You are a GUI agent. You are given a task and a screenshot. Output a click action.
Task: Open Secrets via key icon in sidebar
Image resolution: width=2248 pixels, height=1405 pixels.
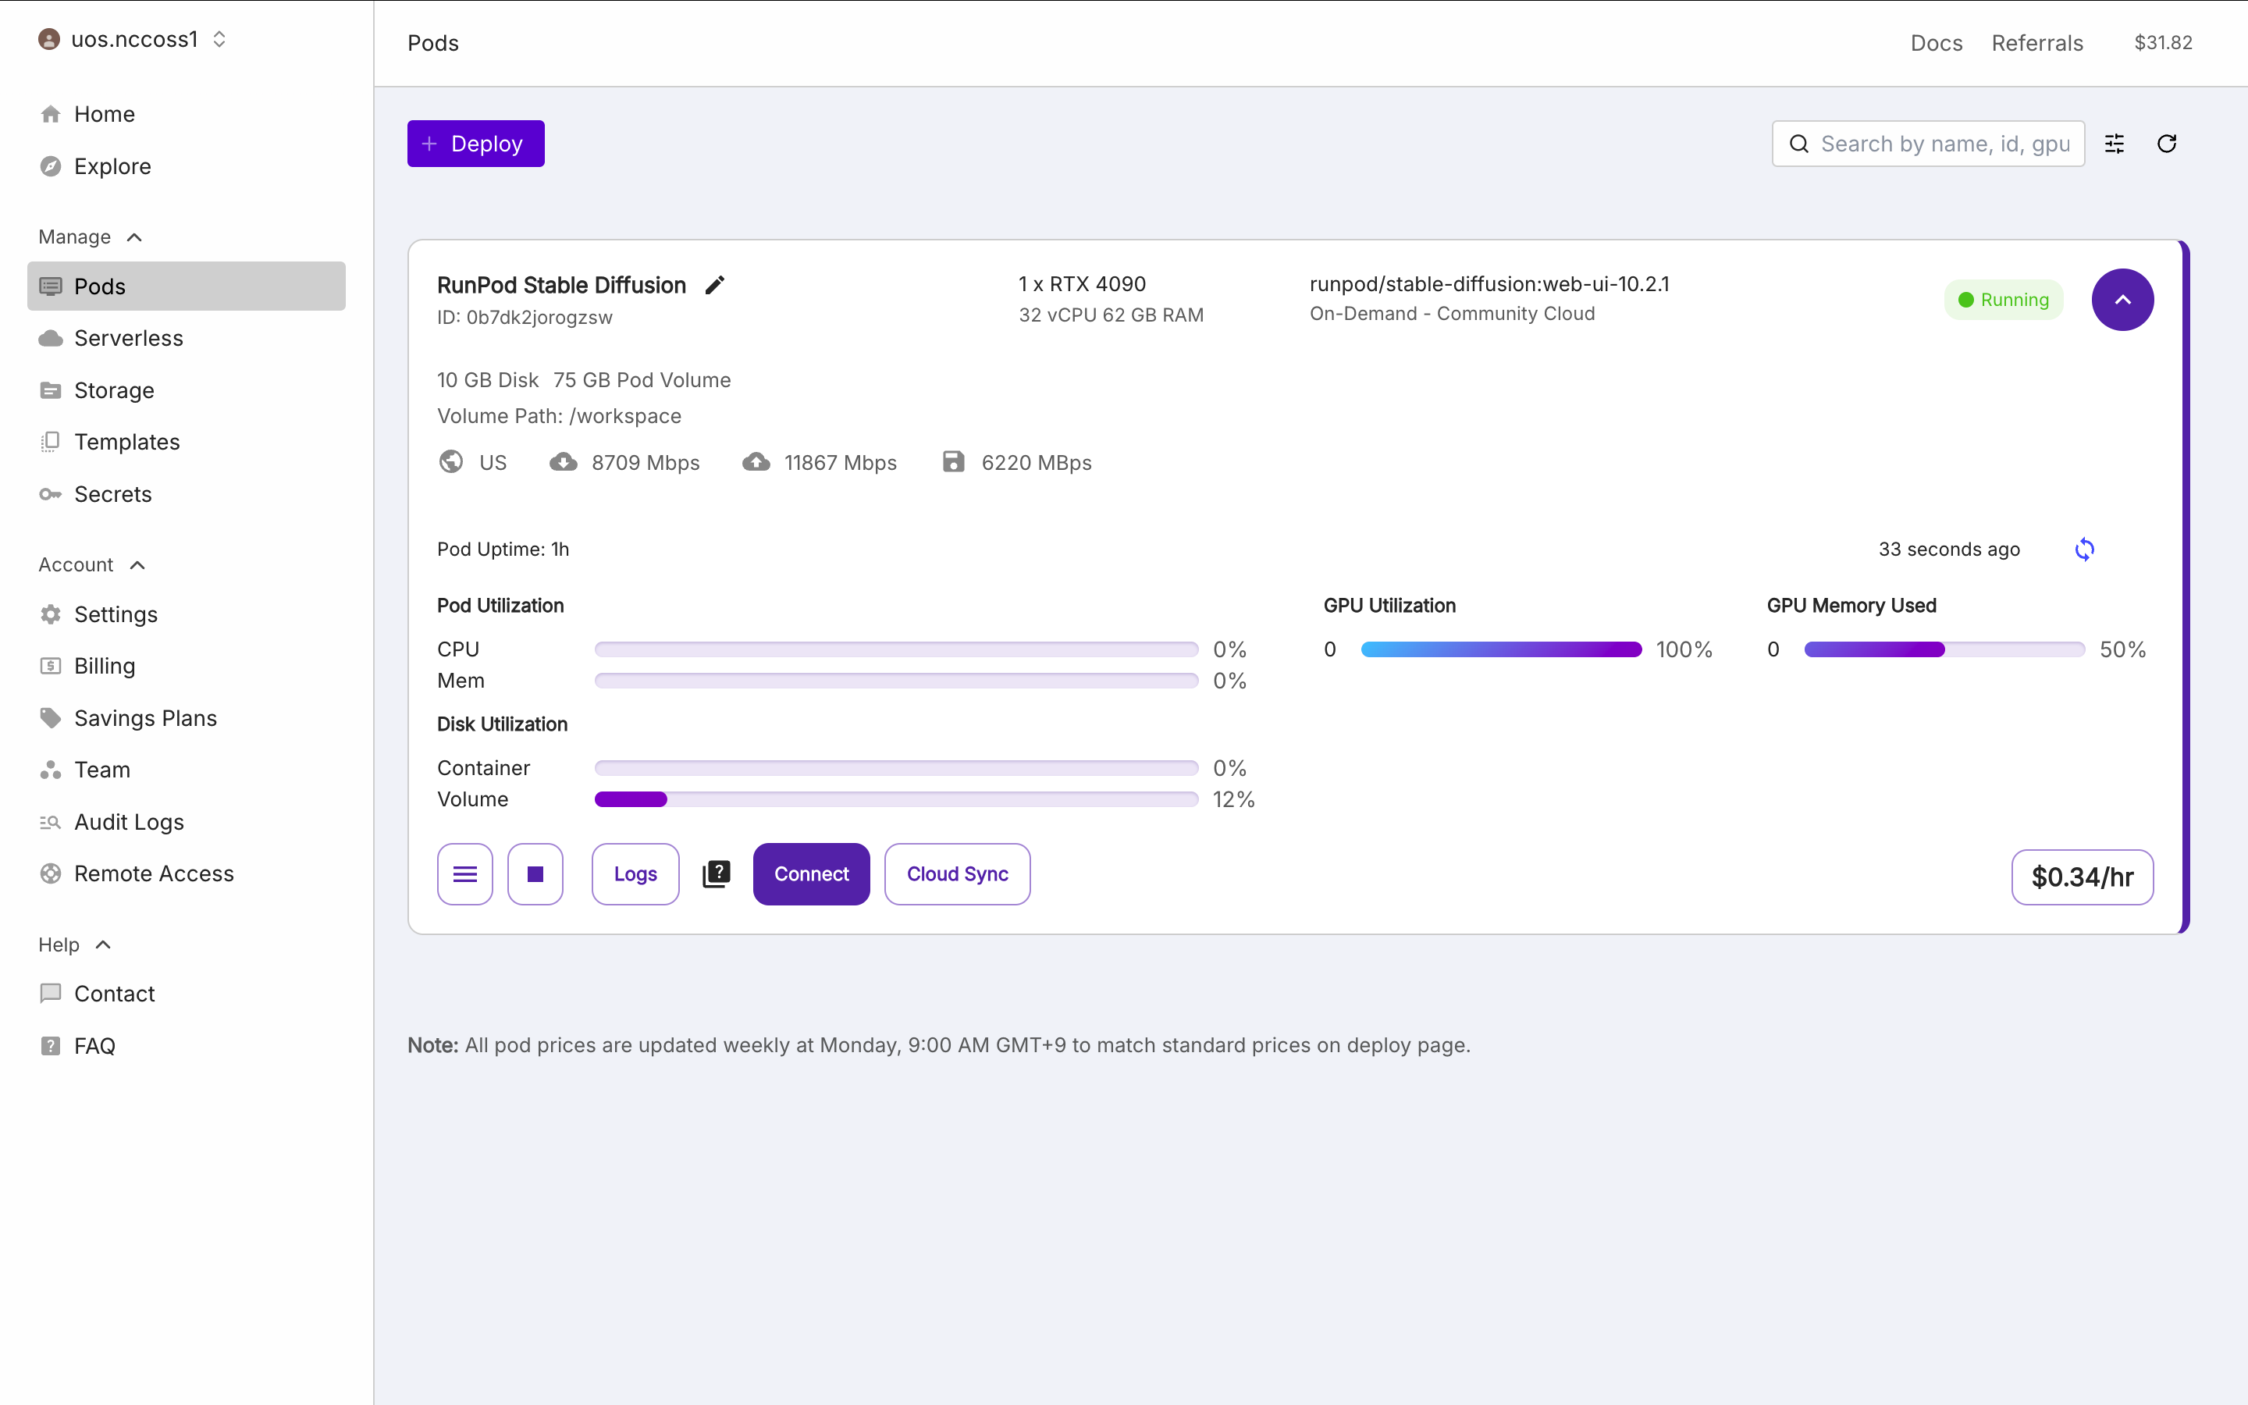tap(50, 494)
